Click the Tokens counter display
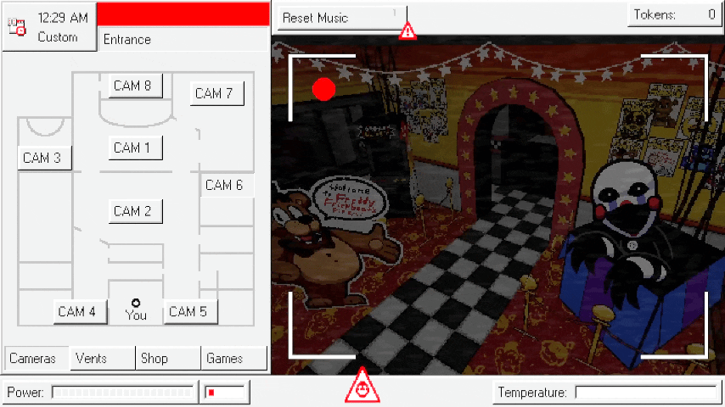Screen dimensions: 725x407 (673, 14)
